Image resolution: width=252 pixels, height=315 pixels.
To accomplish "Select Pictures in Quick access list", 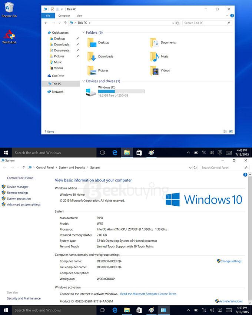I will coord(59,56).
